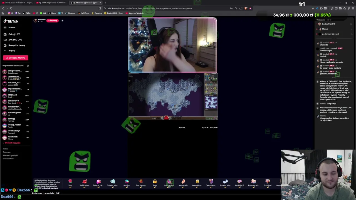Switch to PRIME 15 Pierwsza KONFERENCJA tab
Image resolution: width=356 pixels, height=200 pixels.
[x=52, y=3]
